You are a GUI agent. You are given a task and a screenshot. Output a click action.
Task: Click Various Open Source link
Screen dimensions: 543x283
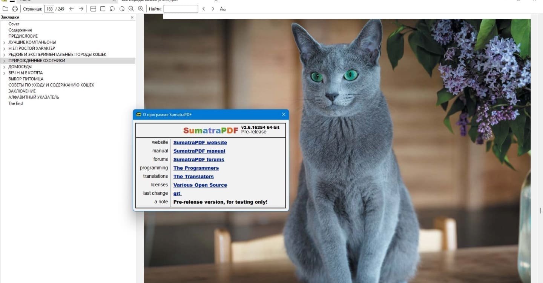coord(200,185)
